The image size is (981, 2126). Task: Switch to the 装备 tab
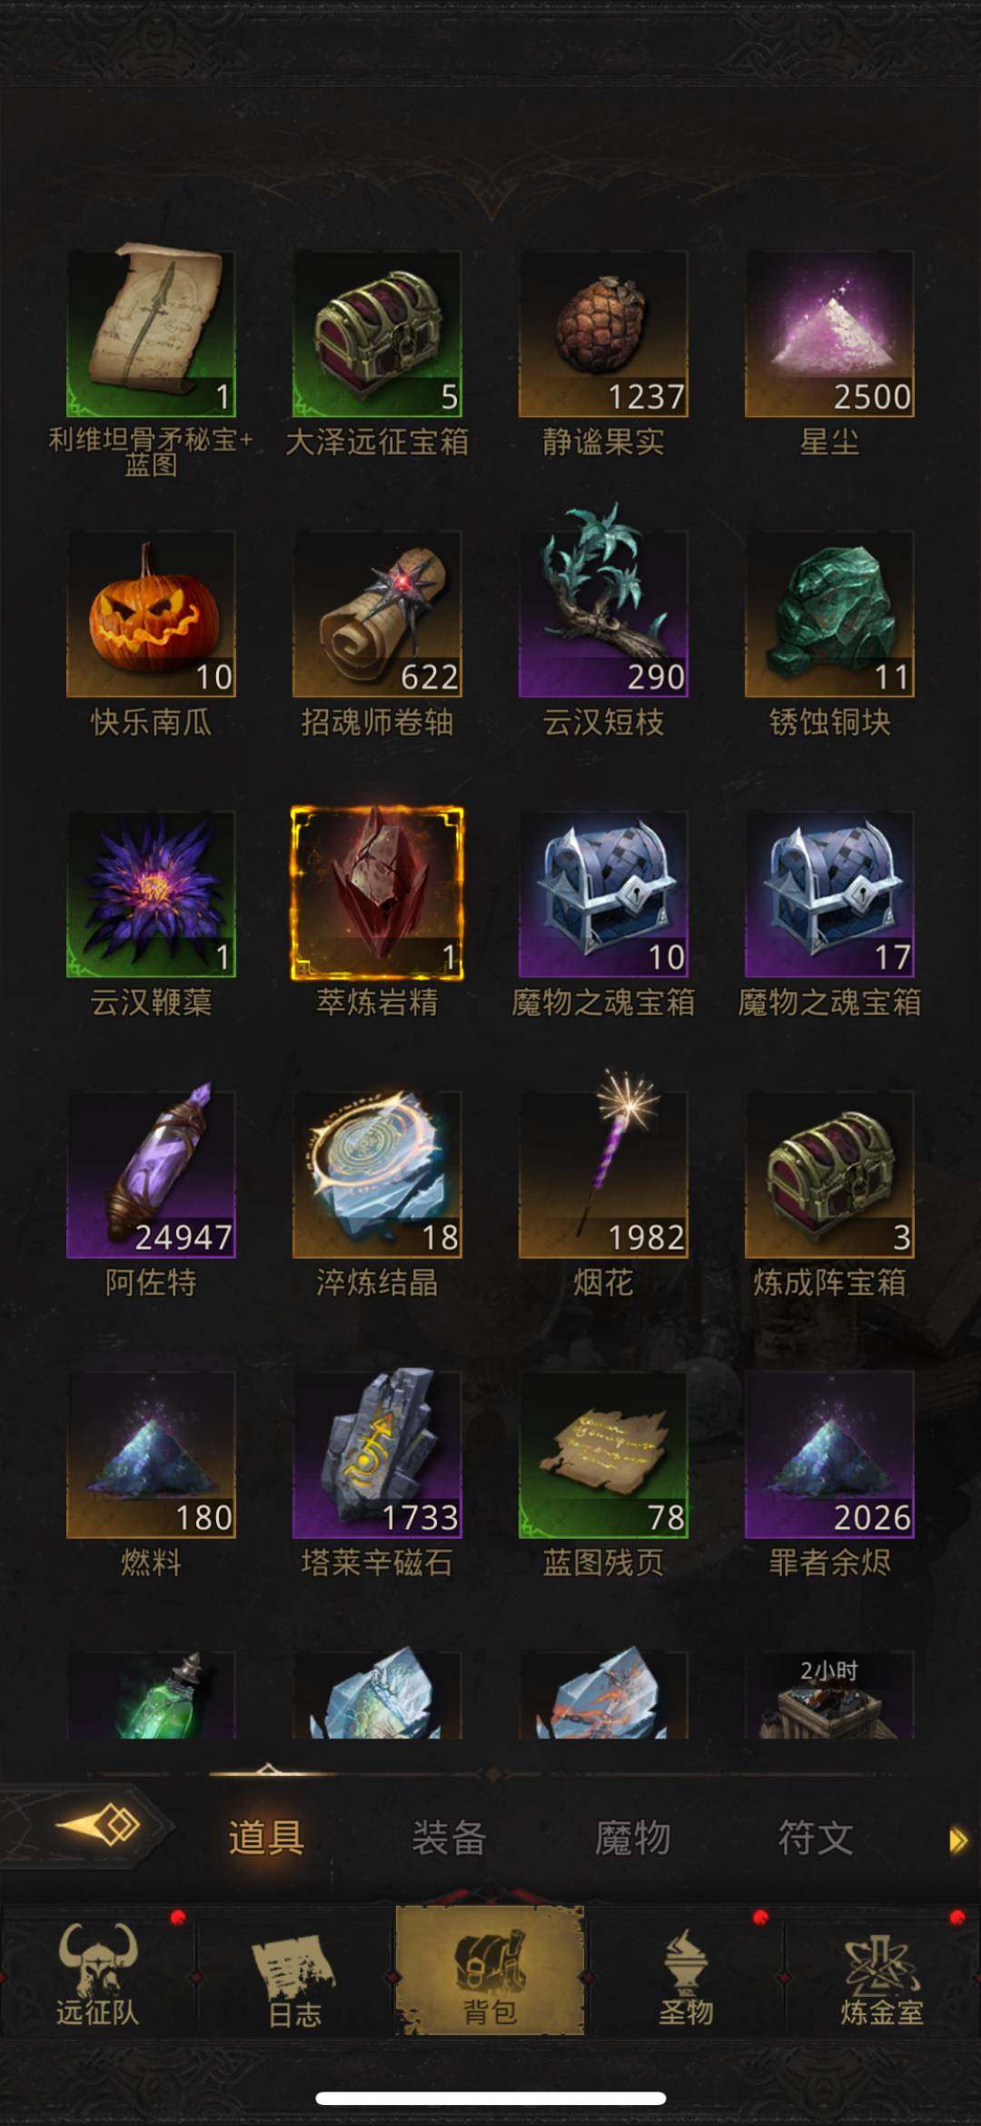(449, 1838)
